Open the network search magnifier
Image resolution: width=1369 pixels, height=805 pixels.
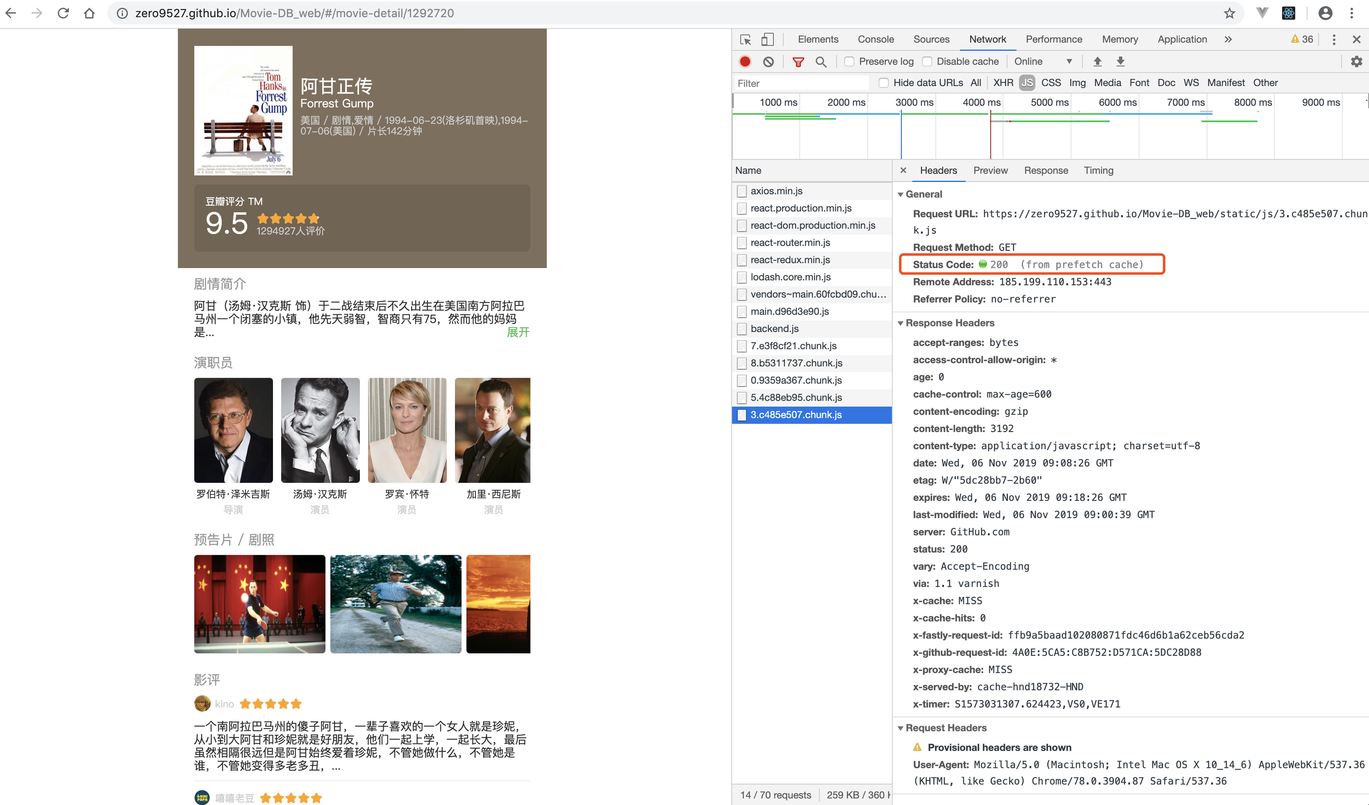click(x=821, y=62)
